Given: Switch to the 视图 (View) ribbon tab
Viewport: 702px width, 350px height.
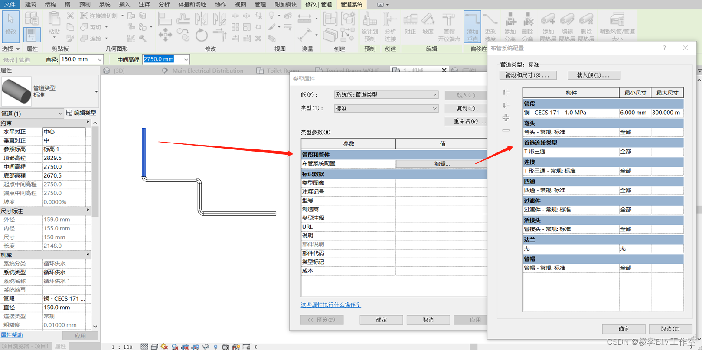Looking at the screenshot, I should point(240,4).
